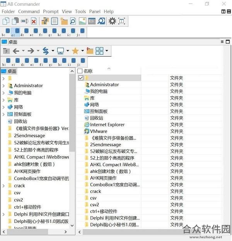Open the command prompt toolbar icon
The image size is (232, 241).
92,21
